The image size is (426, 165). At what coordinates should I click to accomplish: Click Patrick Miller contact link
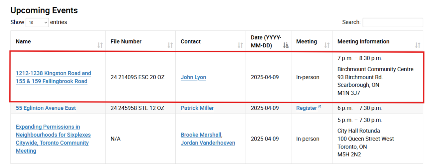197,108
